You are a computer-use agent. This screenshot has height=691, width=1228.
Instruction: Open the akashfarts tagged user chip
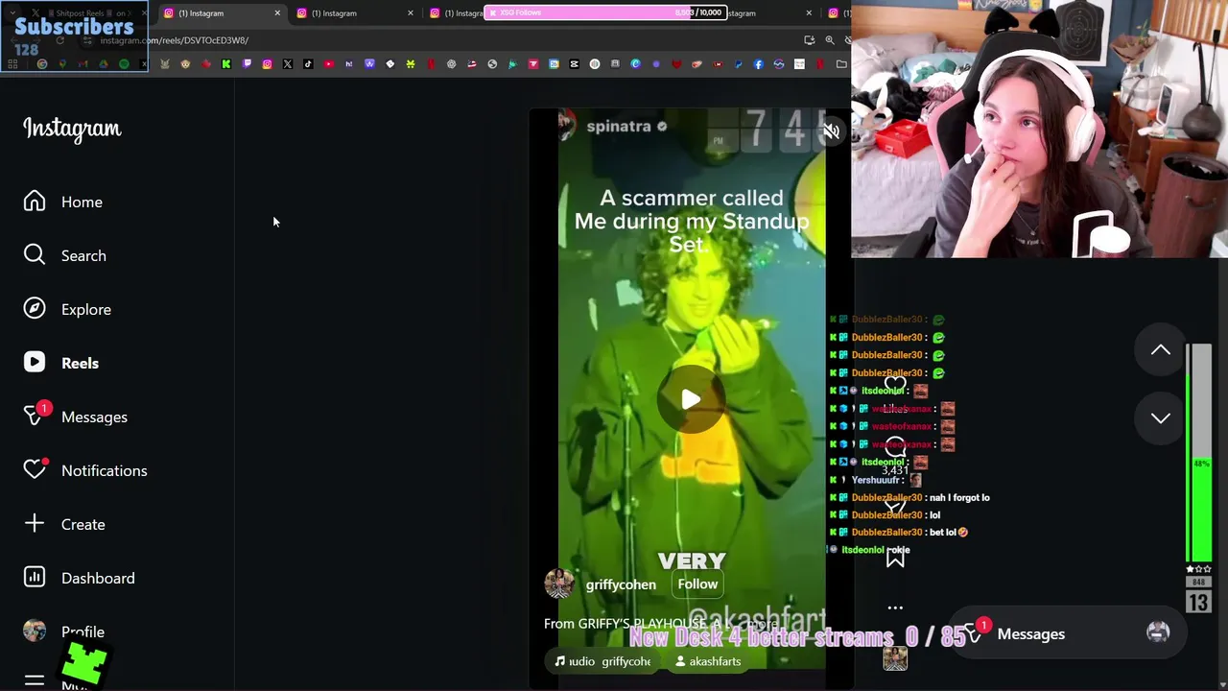[x=708, y=661]
